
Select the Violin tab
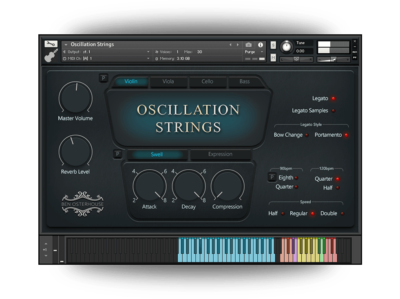pyautogui.click(x=131, y=82)
